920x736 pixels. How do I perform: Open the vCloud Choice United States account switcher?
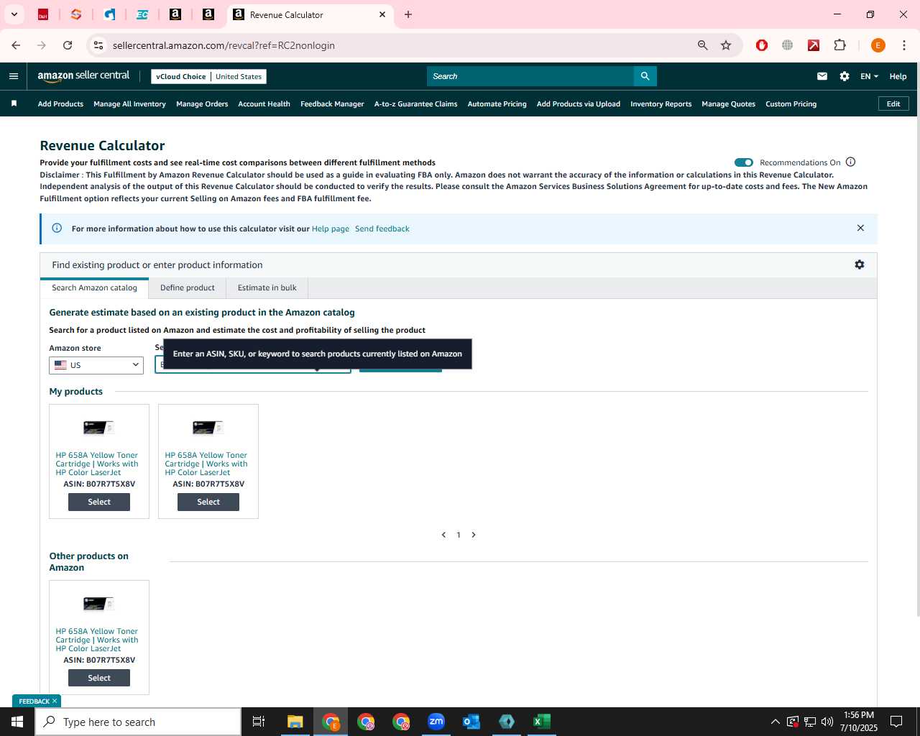pos(208,76)
